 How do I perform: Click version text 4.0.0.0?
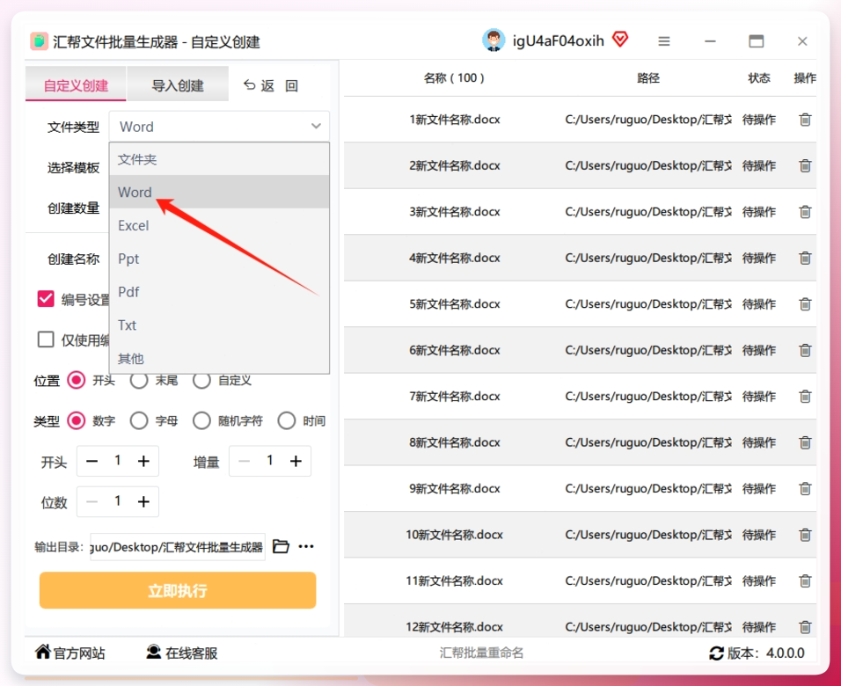point(785,653)
